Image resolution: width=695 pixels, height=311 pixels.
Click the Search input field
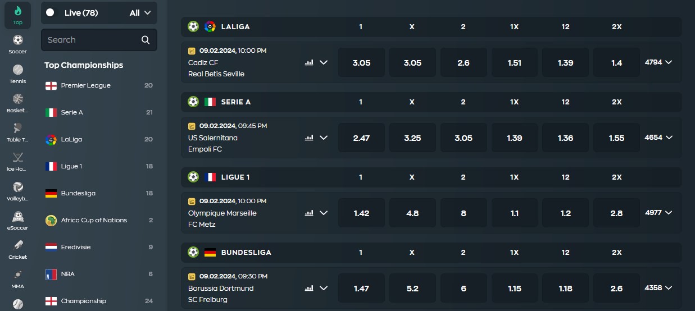[93, 40]
